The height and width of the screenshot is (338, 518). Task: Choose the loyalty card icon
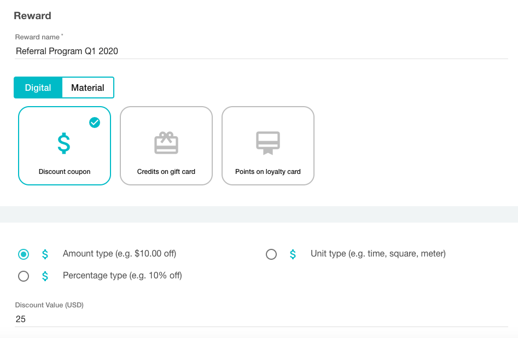(x=268, y=142)
